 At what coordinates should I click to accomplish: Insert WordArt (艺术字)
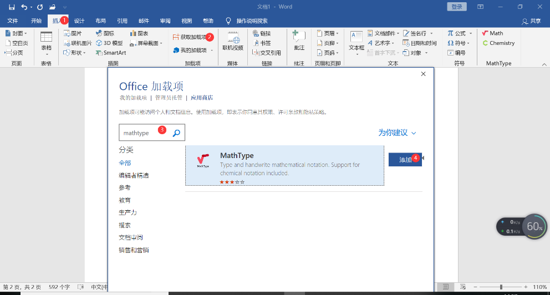381,43
